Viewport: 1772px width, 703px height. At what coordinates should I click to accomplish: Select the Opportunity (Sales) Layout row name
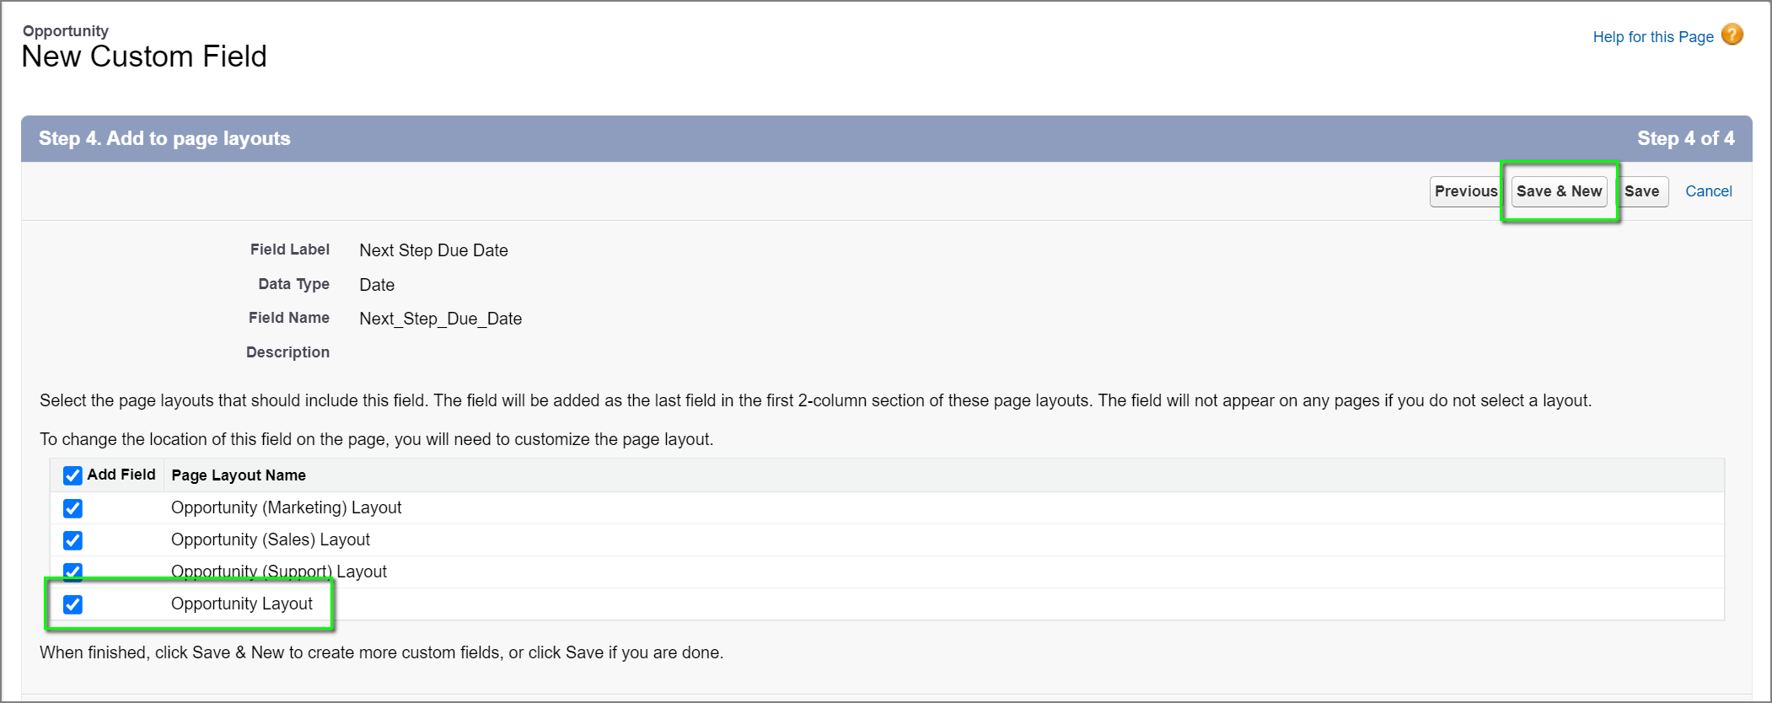tap(271, 539)
